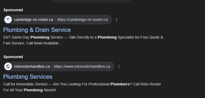205x98 pixels.
Task: Click the '24/7 Same Day Plumbing Service' text
Action: point(33,37)
